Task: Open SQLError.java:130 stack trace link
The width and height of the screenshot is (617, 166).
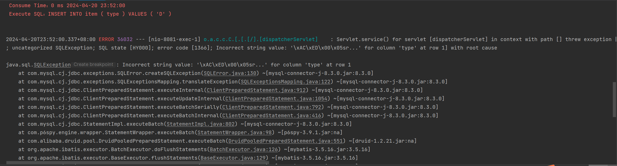Action: [x=230, y=73]
